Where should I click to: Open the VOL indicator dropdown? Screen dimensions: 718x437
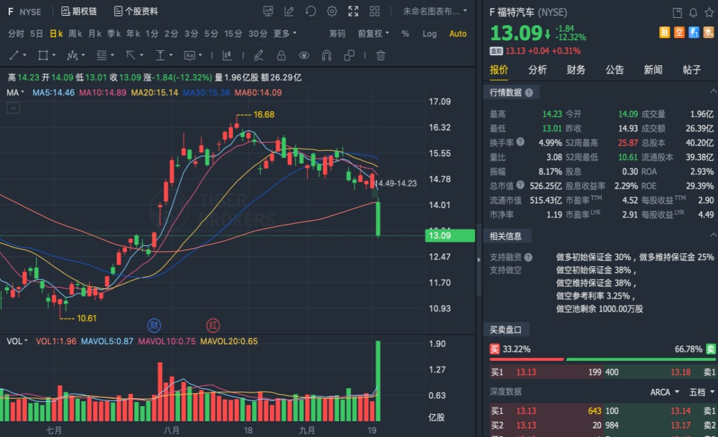(x=17, y=342)
